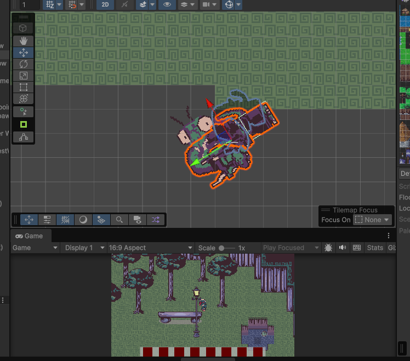The height and width of the screenshot is (361, 410).
Task: Click the Tilemap Focus overlay header
Action: pyautogui.click(x=356, y=210)
